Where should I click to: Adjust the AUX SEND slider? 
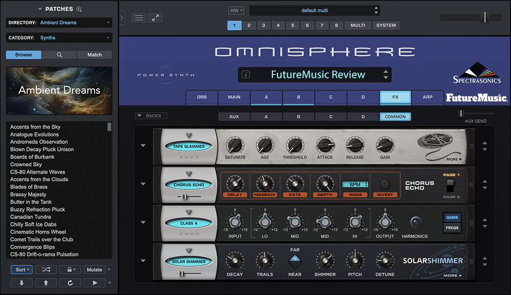coord(460,113)
